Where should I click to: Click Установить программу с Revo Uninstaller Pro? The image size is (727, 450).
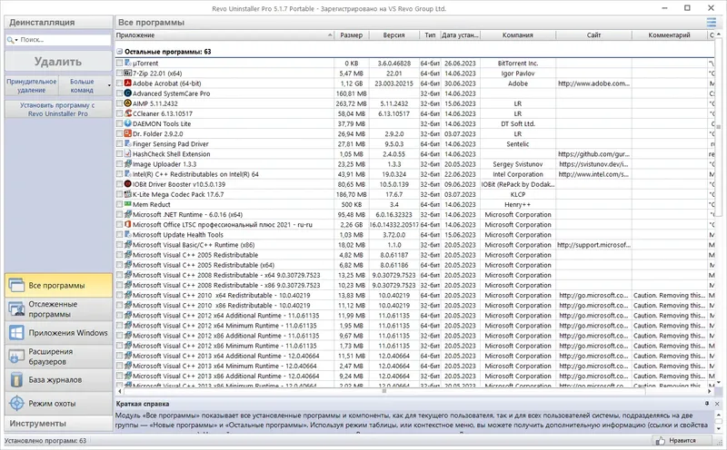pos(58,109)
